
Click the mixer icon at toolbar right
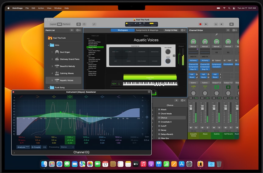point(231,24)
